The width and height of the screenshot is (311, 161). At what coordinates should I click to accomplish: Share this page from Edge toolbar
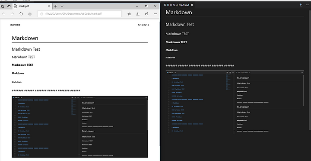(x=146, y=14)
